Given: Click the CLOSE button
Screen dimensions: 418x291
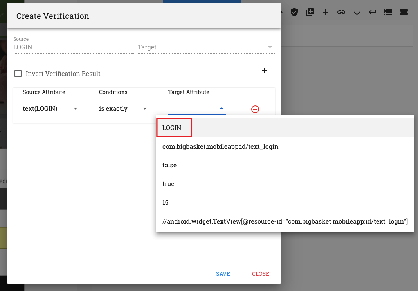Looking at the screenshot, I should (260, 274).
